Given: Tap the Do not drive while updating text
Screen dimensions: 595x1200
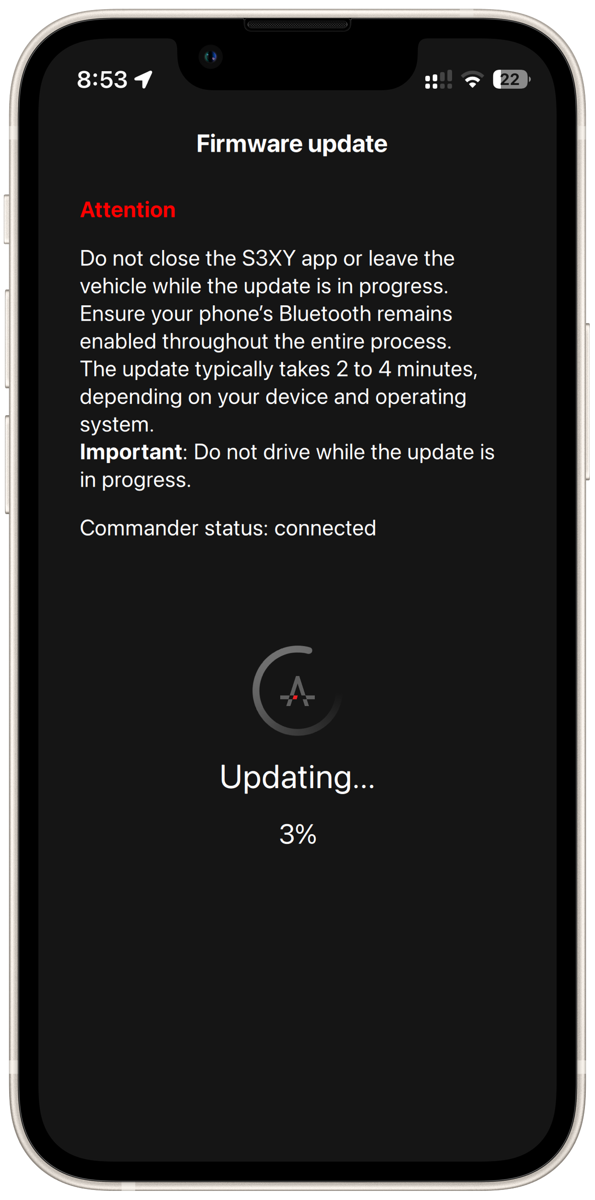Looking at the screenshot, I should 287,466.
